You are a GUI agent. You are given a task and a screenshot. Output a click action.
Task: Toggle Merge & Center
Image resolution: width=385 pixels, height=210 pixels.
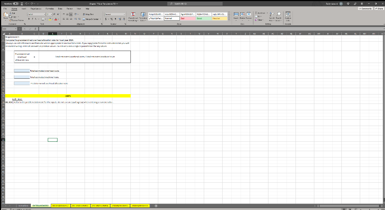click(x=91, y=19)
